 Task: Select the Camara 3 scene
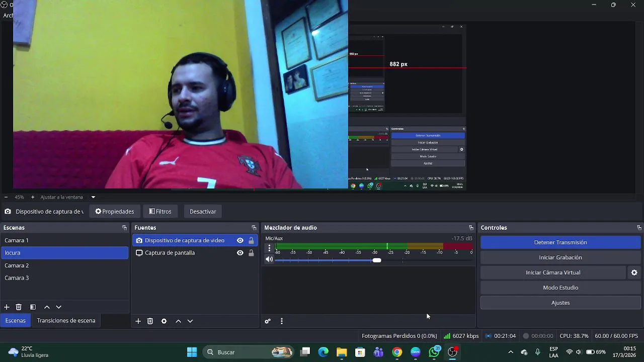[64, 278]
